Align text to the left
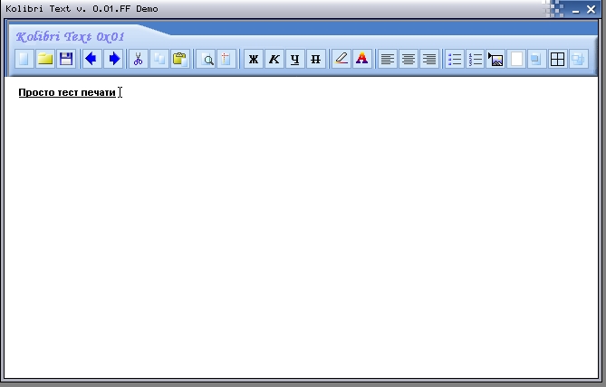The width and height of the screenshot is (606, 387). pyautogui.click(x=388, y=59)
